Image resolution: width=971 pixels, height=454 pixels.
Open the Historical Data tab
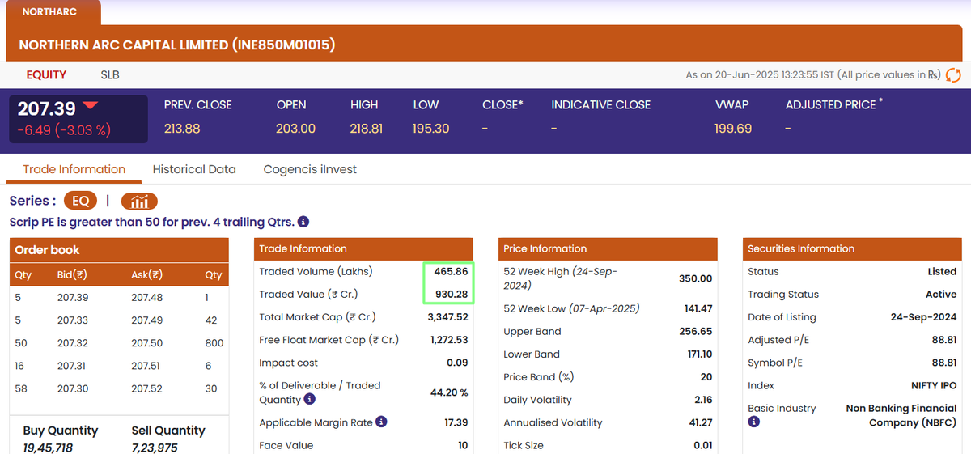[x=194, y=169]
